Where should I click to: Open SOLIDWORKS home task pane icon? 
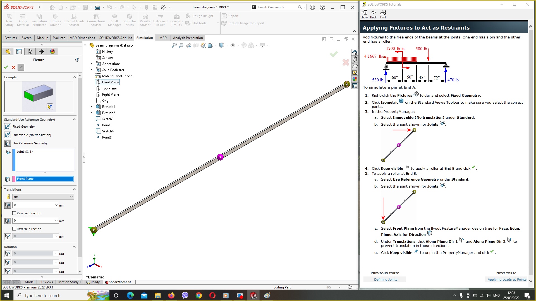pyautogui.click(x=355, y=52)
